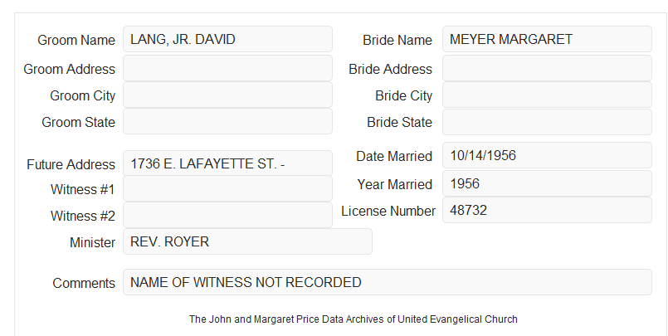Focus the Bride City field

pyautogui.click(x=547, y=95)
